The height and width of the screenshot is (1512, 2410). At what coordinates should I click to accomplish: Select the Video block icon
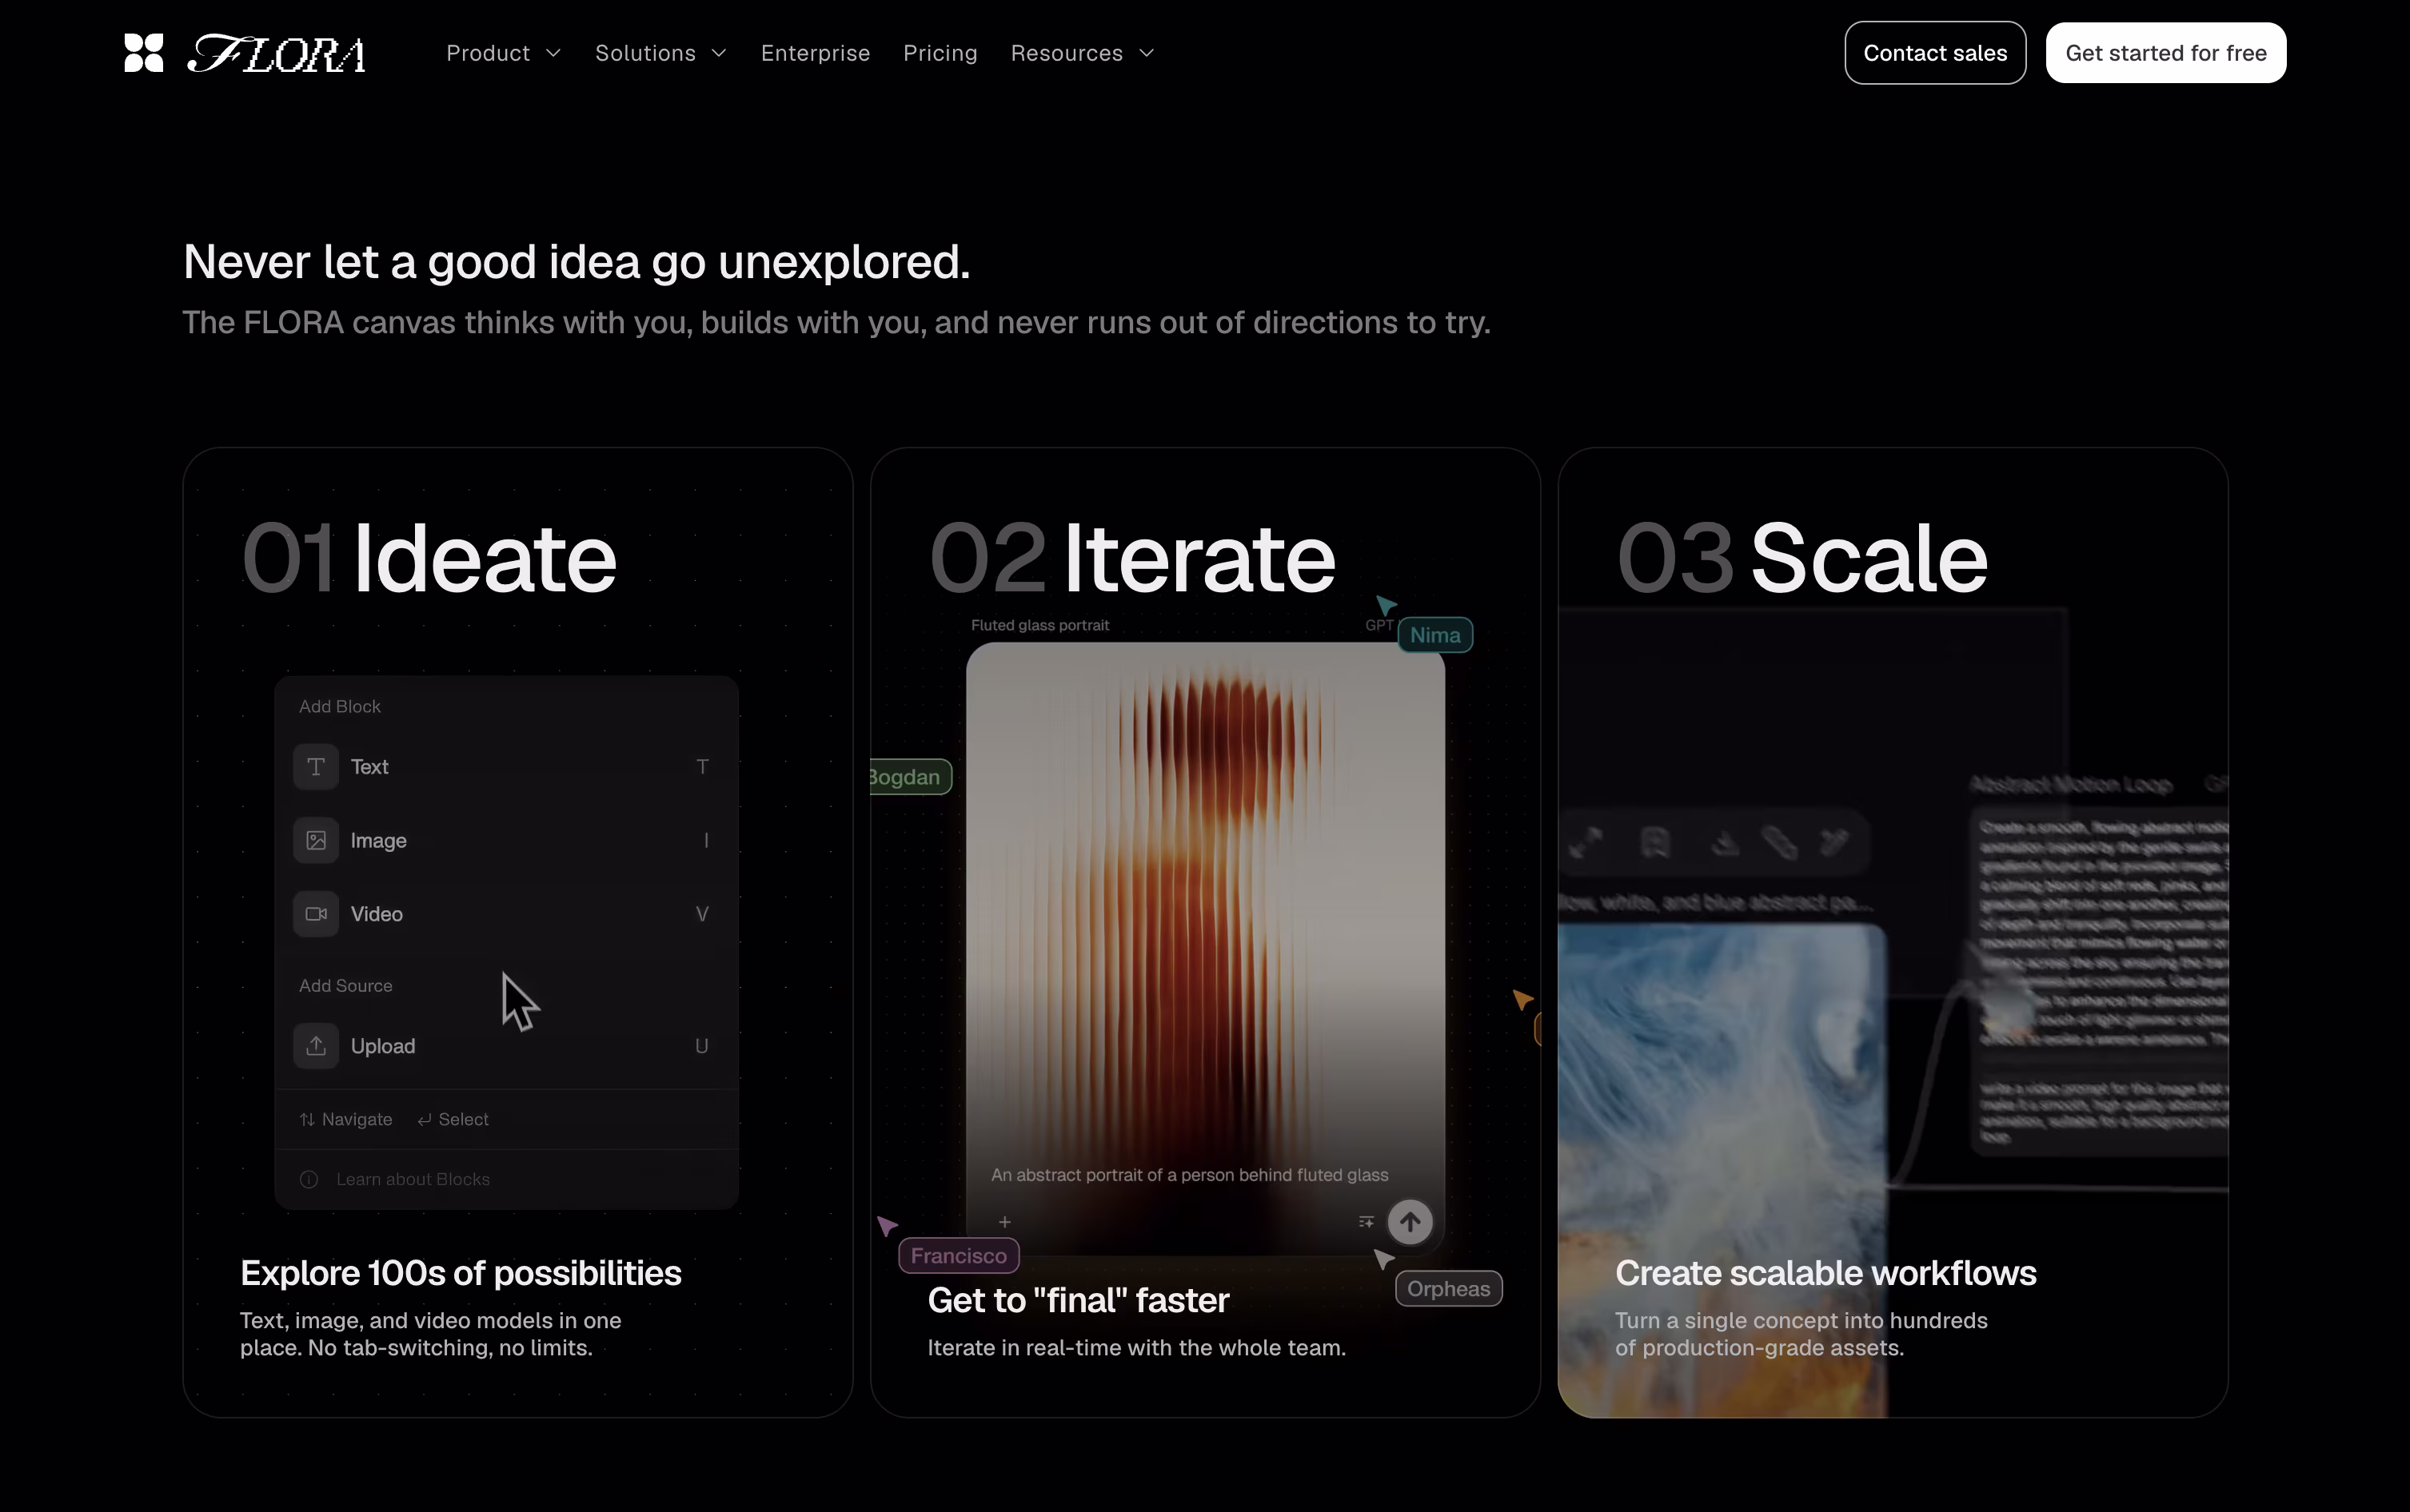pyautogui.click(x=316, y=914)
